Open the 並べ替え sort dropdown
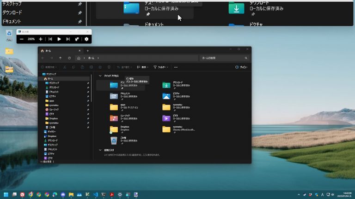 coord(124,67)
